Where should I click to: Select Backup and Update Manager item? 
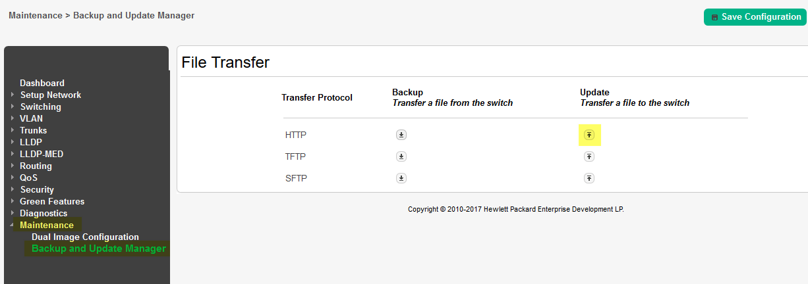(99, 248)
